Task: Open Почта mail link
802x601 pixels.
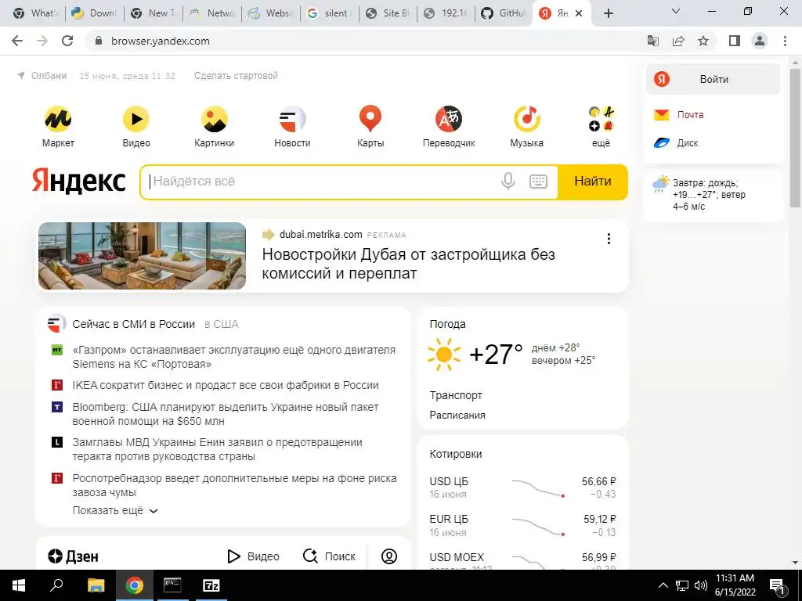Action: [x=690, y=115]
